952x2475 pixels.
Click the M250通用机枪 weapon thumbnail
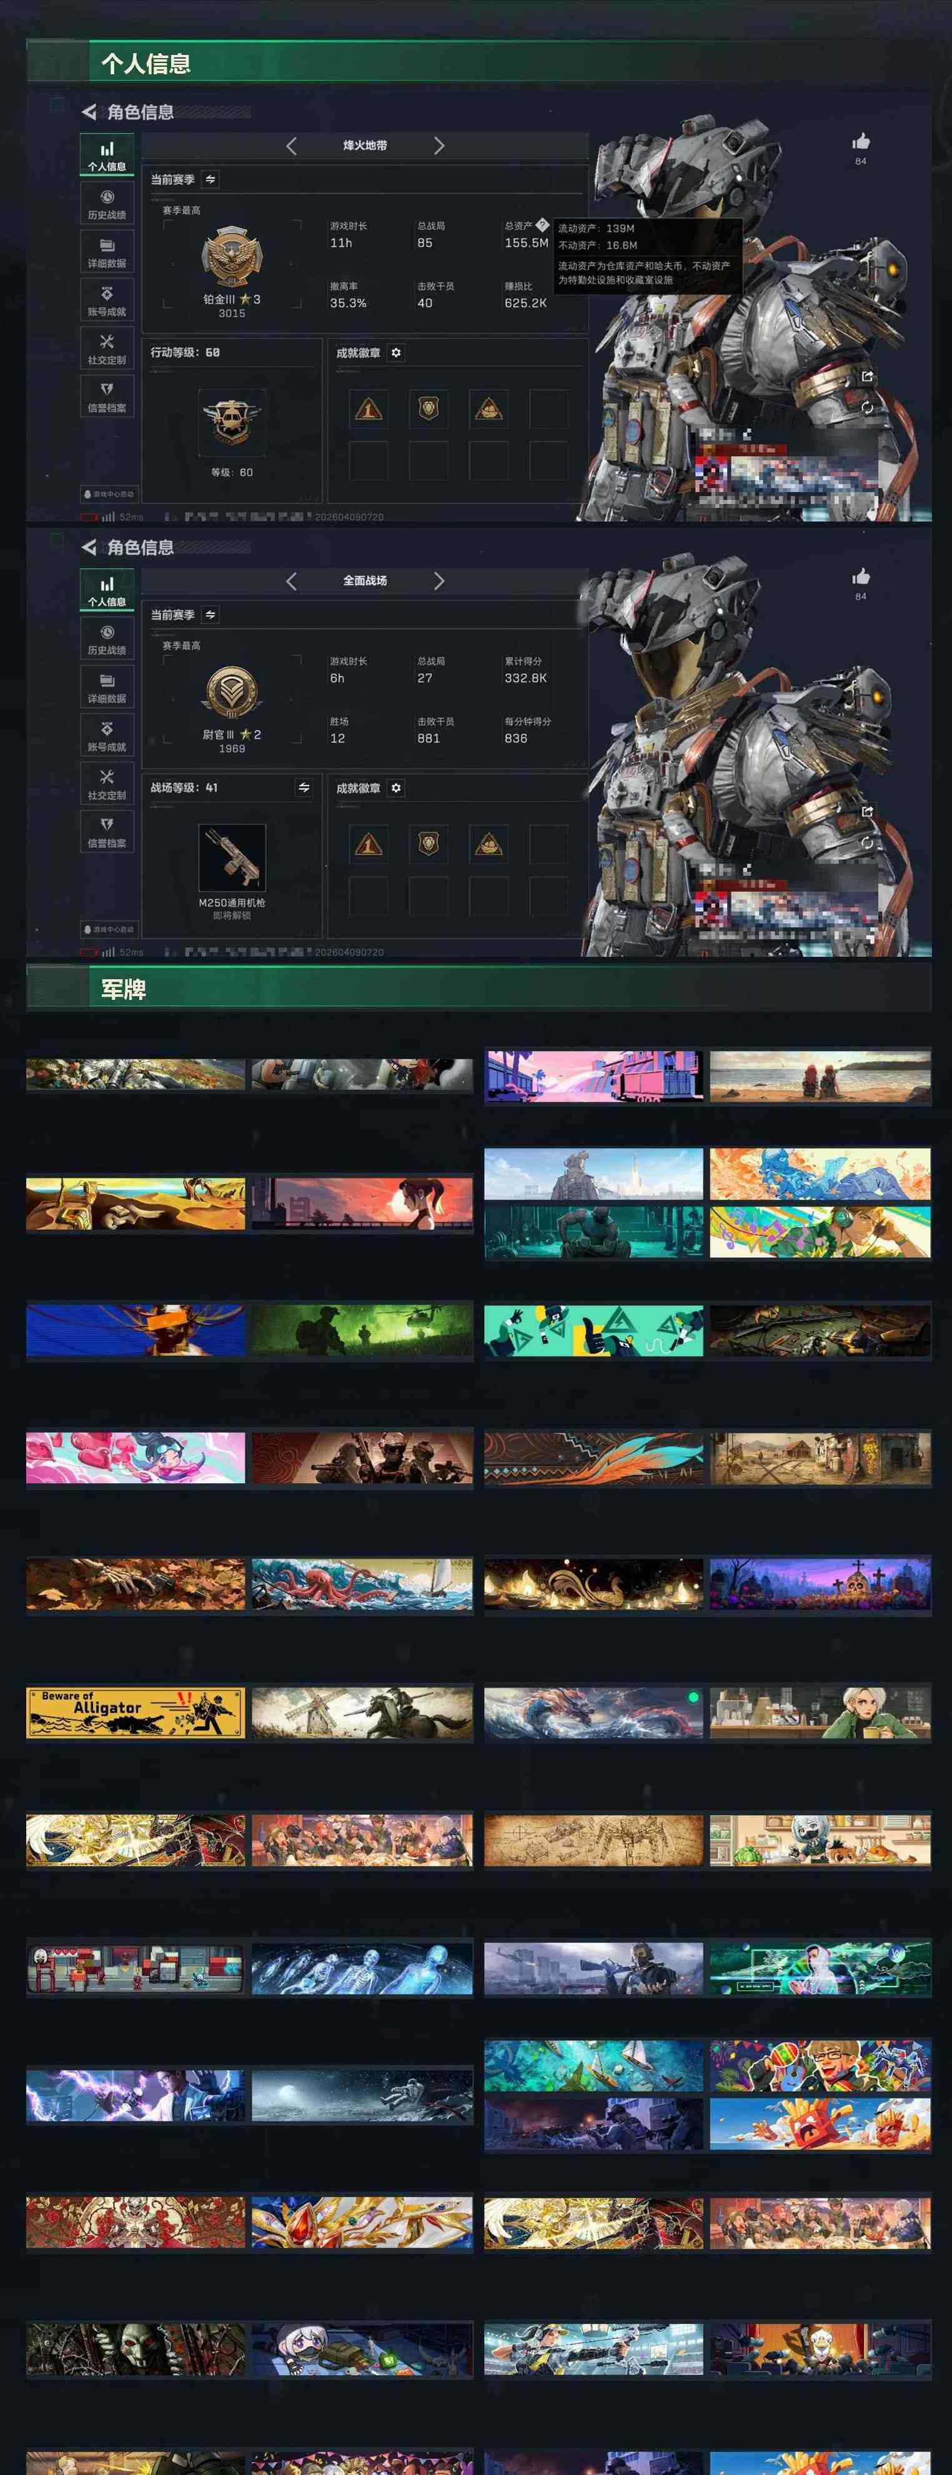coord(232,857)
